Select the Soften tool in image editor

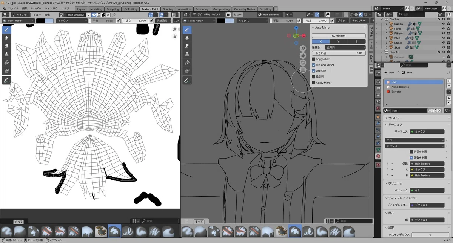pos(6,38)
